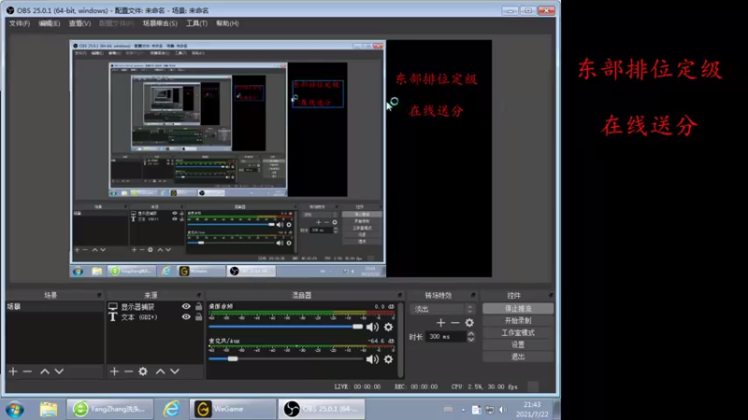Open the Windows Start menu orb
The width and height of the screenshot is (748, 420).
[15, 409]
